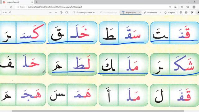Reload the PDF page

click(11, 7)
